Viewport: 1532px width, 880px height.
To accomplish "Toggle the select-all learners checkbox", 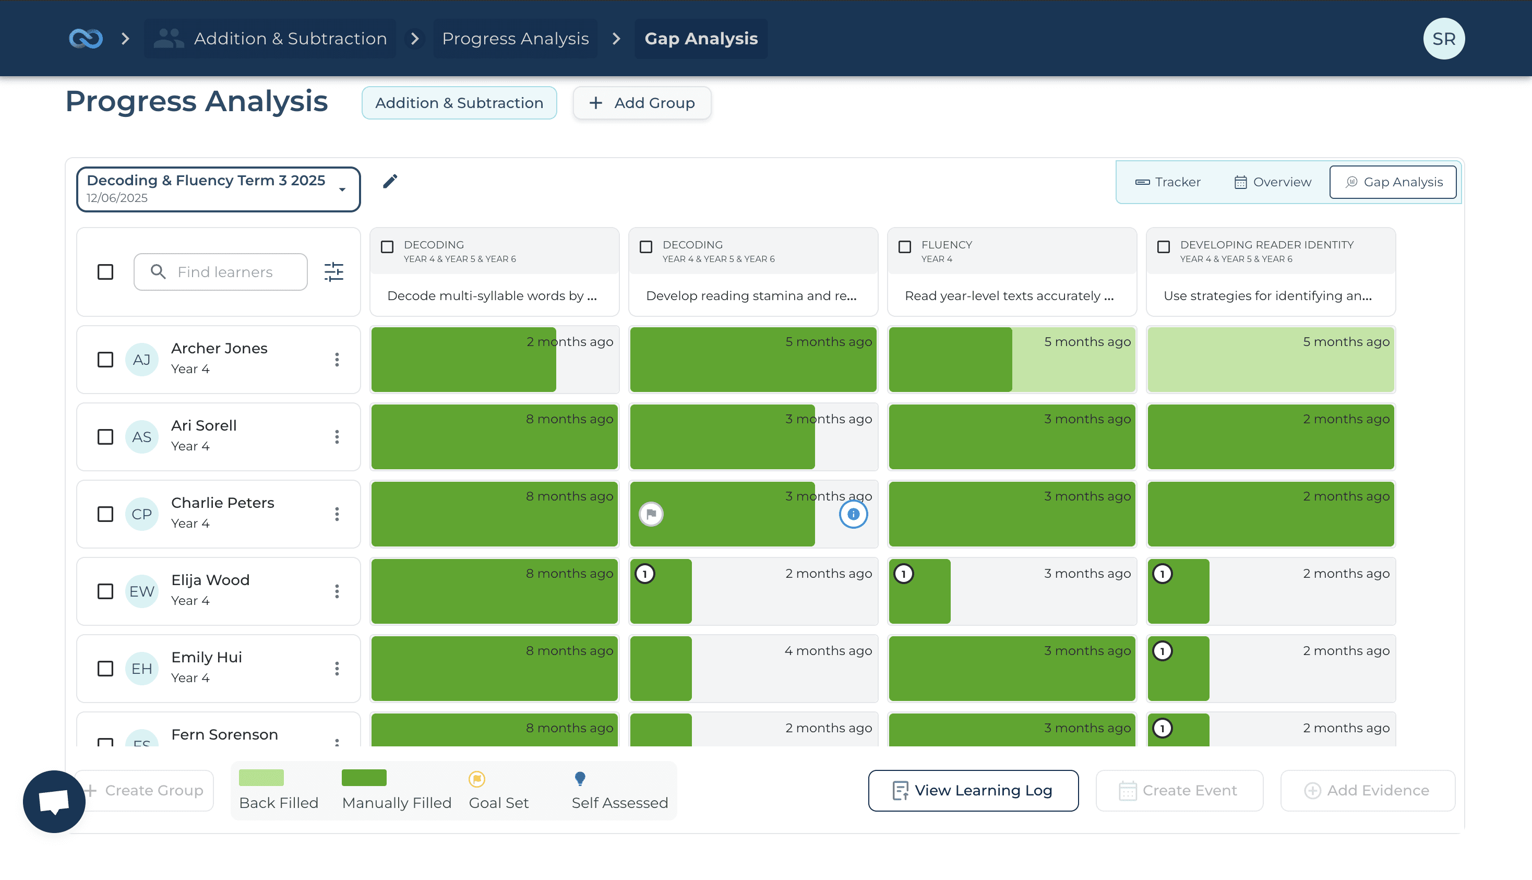I will tap(105, 272).
